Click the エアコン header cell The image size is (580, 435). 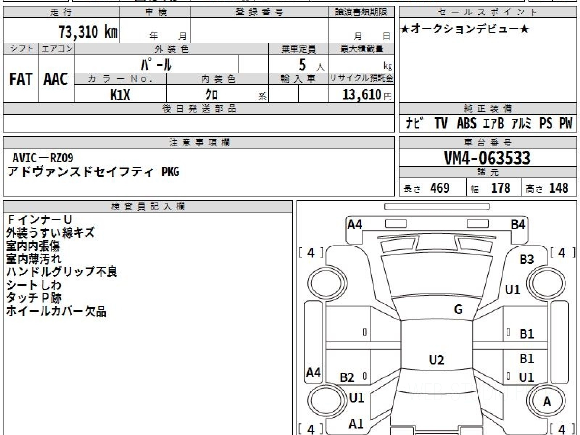pyautogui.click(x=57, y=48)
